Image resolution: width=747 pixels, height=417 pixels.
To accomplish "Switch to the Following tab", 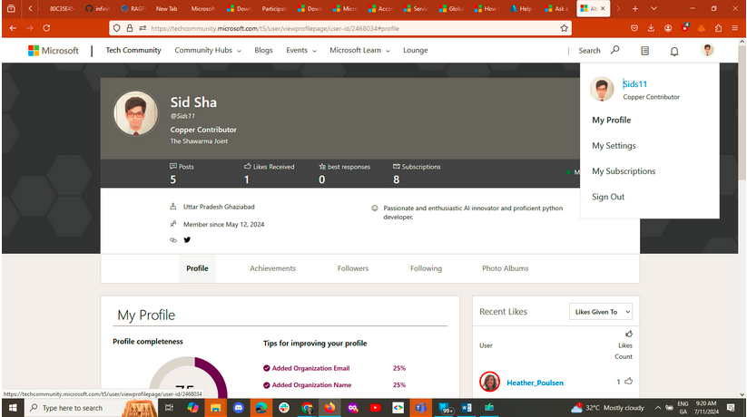I will [426, 268].
